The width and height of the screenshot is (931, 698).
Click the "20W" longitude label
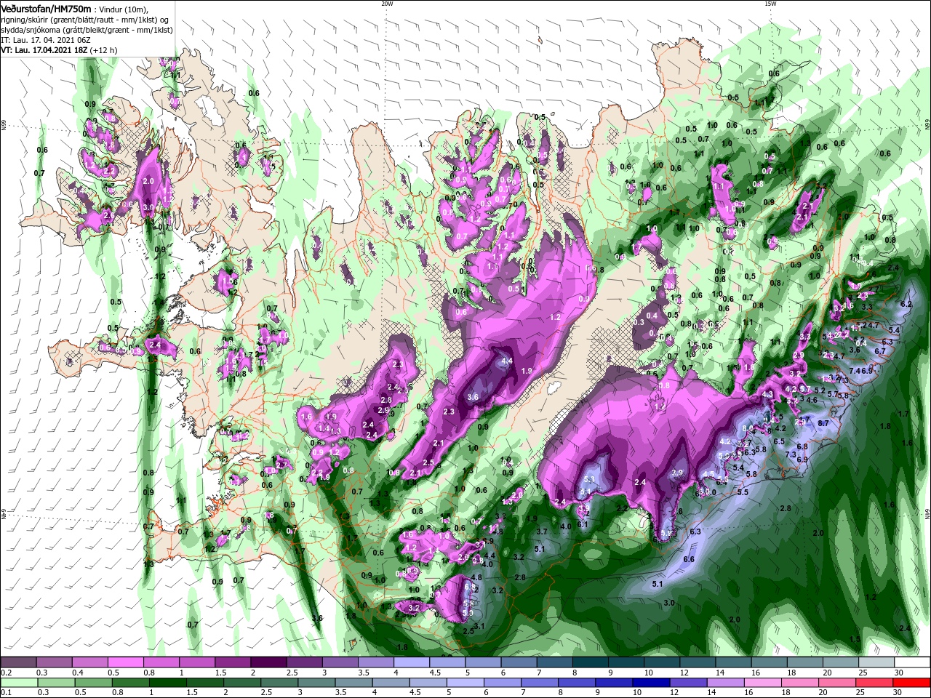pos(386,4)
